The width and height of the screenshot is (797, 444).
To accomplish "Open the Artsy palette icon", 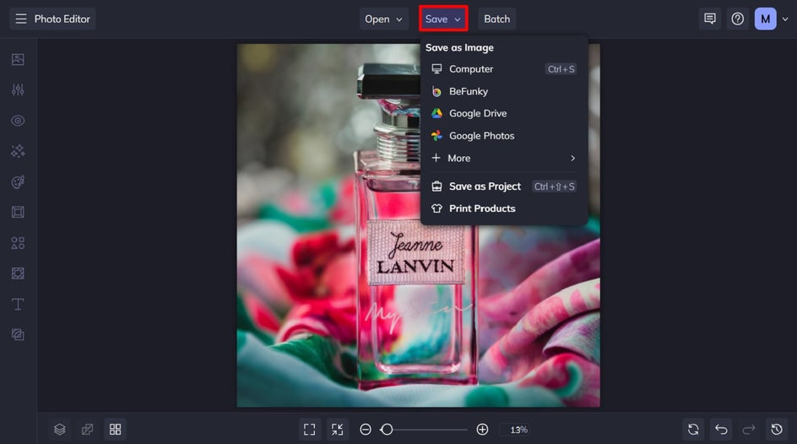I will click(18, 181).
